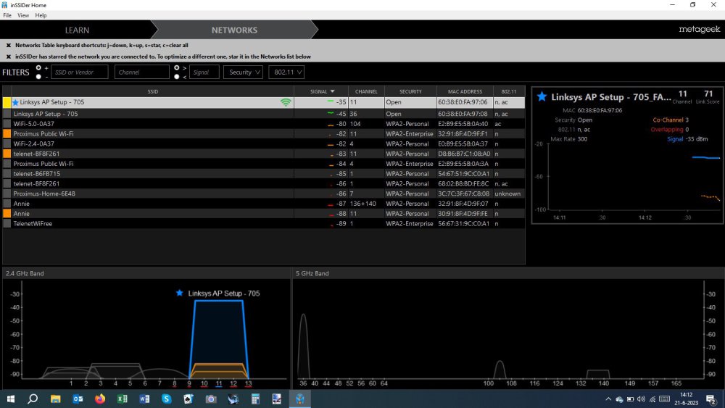
Task: Close the starred network notice
Action: click(9, 57)
